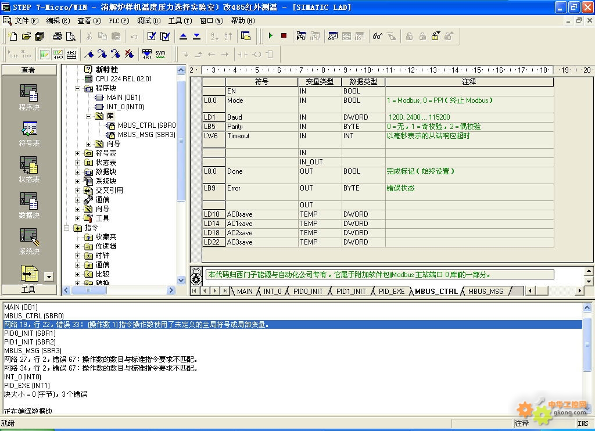Click the Open project folder icon
This screenshot has height=431, width=595.
26,36
